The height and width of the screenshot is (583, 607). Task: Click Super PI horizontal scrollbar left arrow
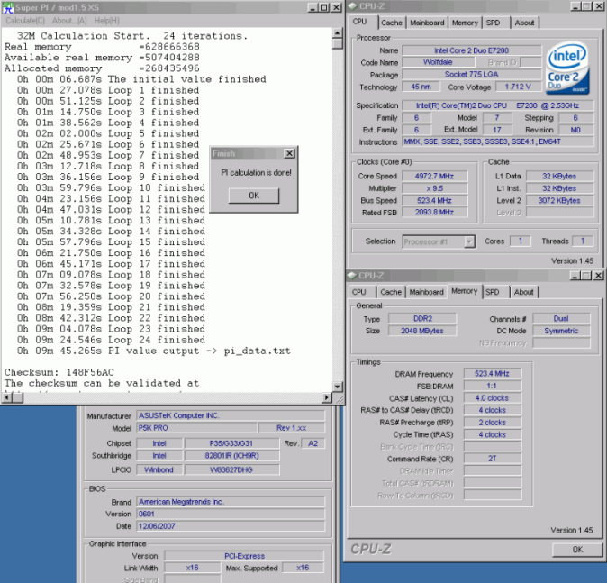point(6,397)
